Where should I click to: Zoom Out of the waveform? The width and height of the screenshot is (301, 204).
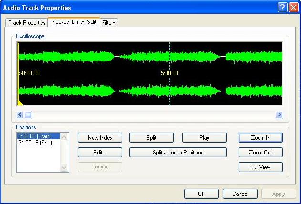click(260, 153)
